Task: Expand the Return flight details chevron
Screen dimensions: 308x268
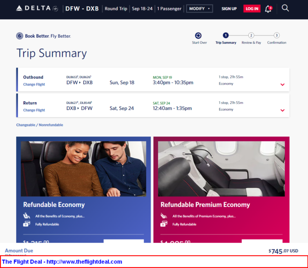Action: click(x=282, y=110)
